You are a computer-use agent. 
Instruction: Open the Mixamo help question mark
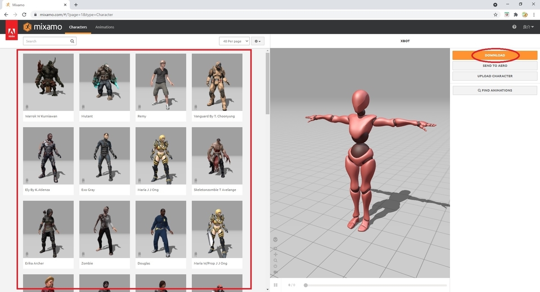514,27
